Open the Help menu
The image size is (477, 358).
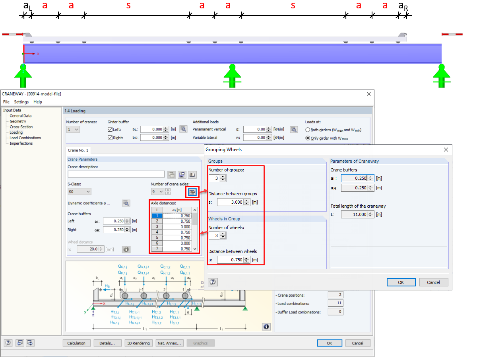(38, 102)
